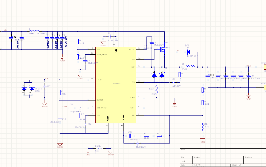Click the Revision field in title block
Viewport: 266px width, 167px height.
click(254, 160)
